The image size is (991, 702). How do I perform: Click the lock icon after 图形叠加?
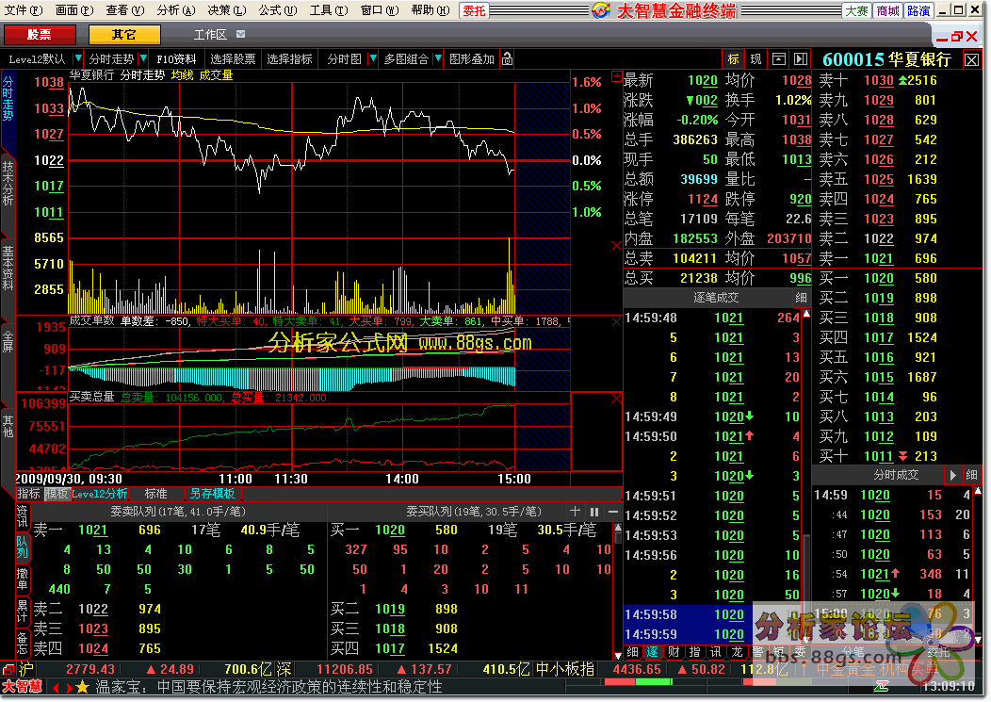tap(507, 58)
